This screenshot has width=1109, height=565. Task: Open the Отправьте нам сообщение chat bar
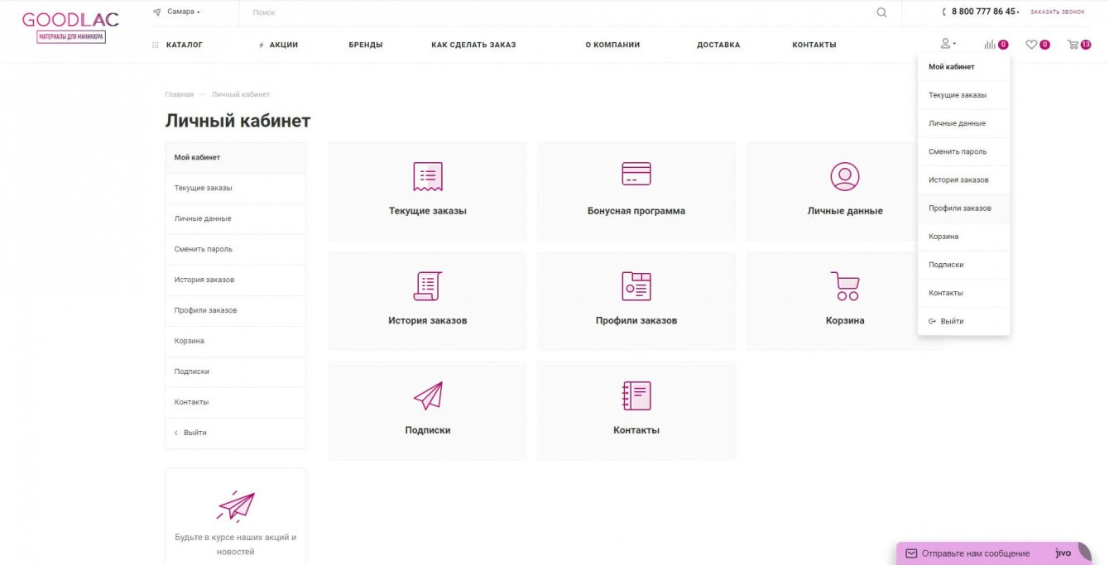[994, 553]
